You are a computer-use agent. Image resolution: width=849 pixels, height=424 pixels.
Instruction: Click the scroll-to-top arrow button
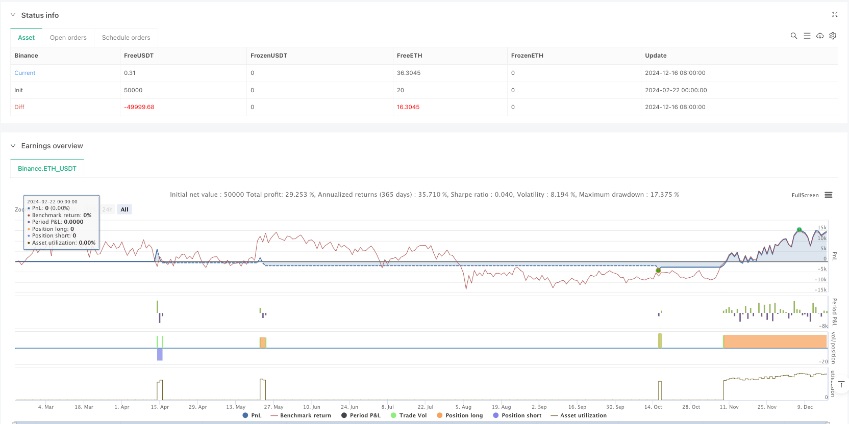[x=841, y=384]
